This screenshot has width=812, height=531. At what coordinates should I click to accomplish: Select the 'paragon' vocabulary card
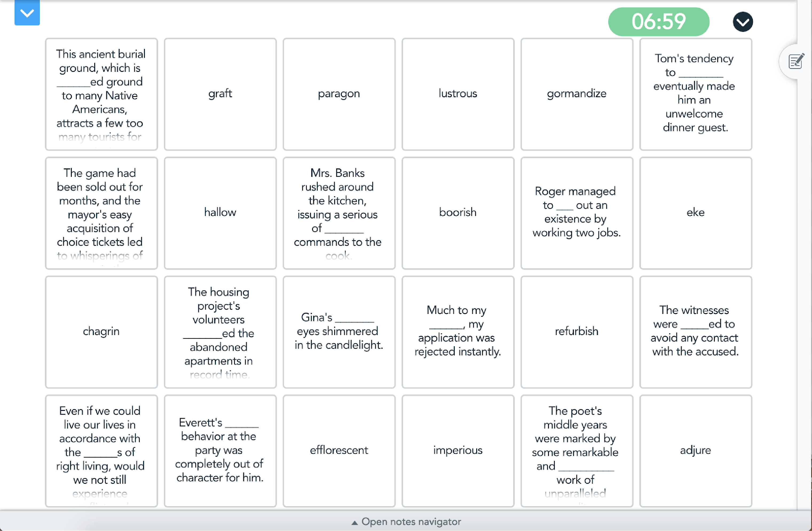[x=338, y=94]
